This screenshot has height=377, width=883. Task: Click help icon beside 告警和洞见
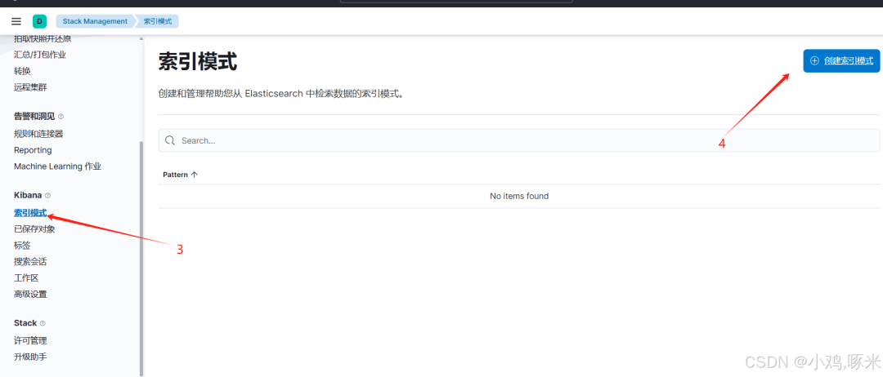(61, 117)
